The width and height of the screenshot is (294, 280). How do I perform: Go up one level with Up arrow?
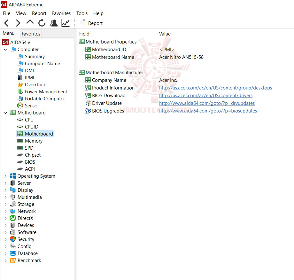[30, 22]
